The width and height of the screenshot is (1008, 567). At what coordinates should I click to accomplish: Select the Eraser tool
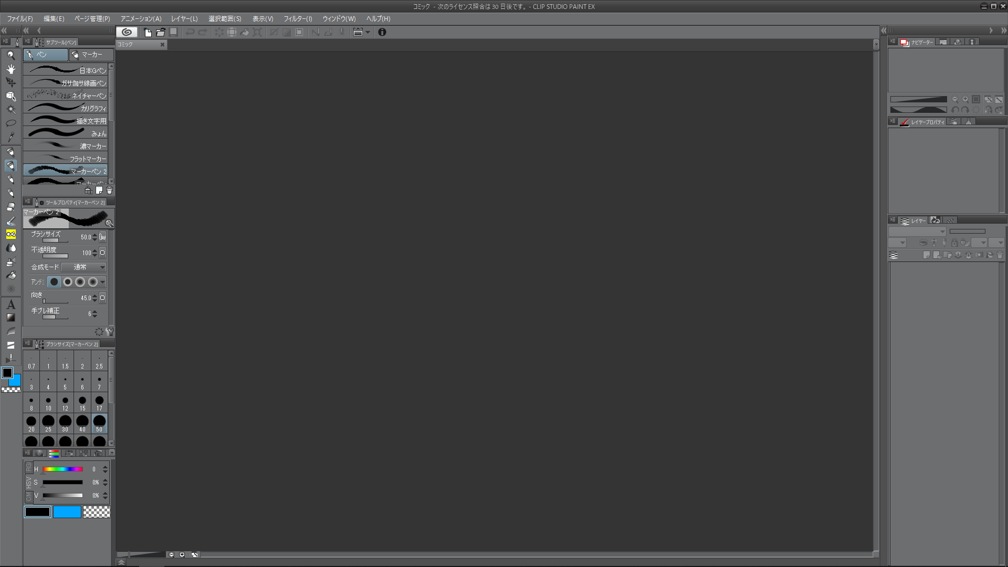tap(10, 207)
